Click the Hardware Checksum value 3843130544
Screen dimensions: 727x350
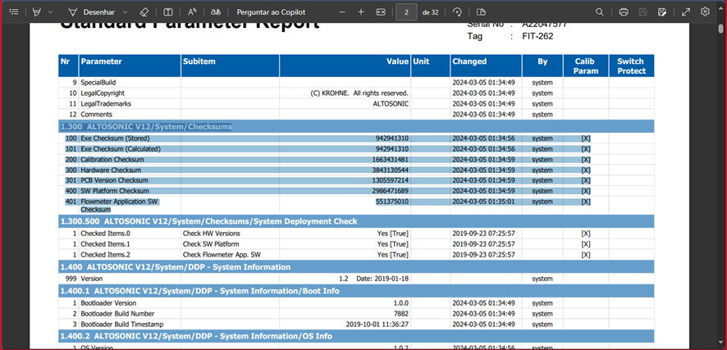[x=391, y=170]
